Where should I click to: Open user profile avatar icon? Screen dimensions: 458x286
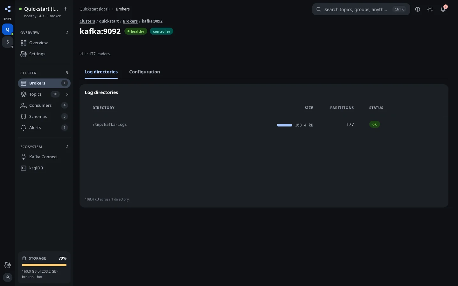pos(8,277)
